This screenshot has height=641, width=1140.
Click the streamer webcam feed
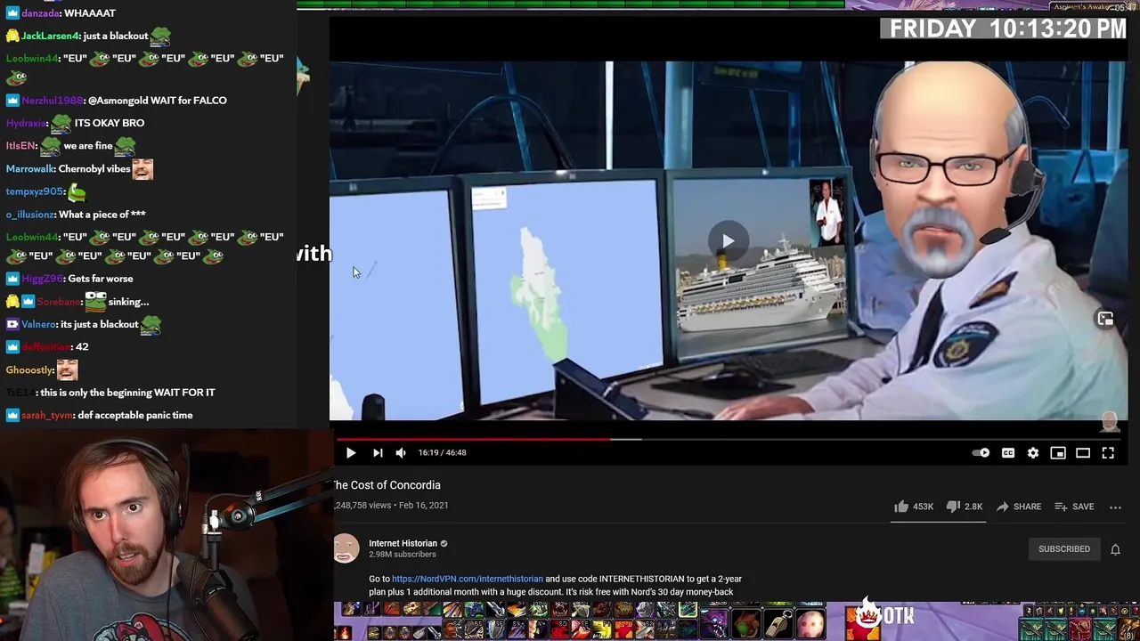(x=165, y=536)
